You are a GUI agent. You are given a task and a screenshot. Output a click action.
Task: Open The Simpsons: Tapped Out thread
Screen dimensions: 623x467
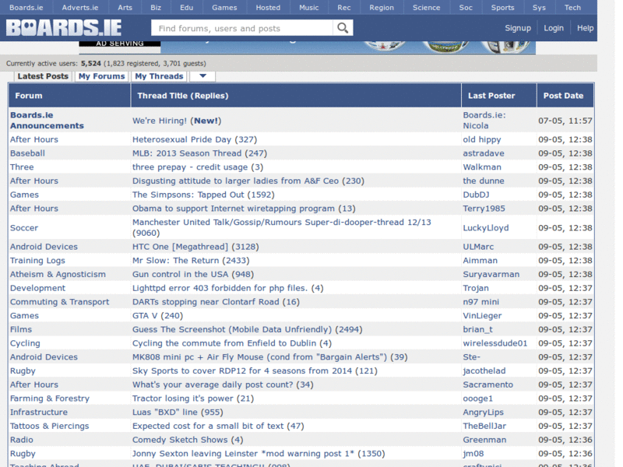[188, 195]
